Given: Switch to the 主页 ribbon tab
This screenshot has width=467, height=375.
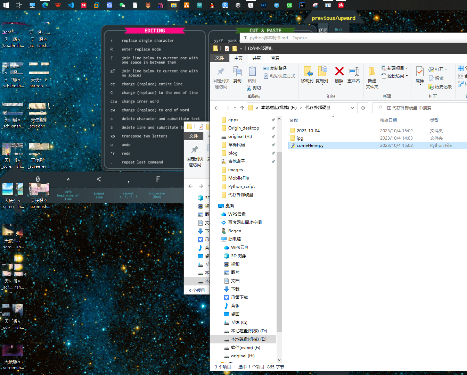Looking at the screenshot, I should pos(238,58).
